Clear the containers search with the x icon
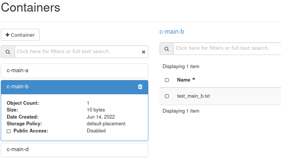 click(x=143, y=52)
